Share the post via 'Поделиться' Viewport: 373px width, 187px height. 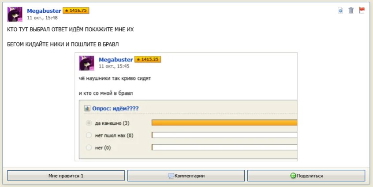[x=306, y=176]
